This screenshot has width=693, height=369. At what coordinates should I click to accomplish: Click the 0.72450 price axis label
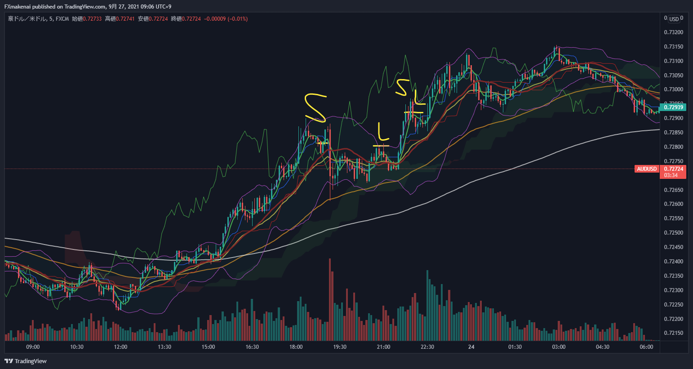pyautogui.click(x=673, y=247)
